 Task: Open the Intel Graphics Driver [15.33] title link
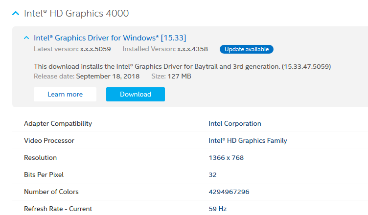[x=110, y=38]
